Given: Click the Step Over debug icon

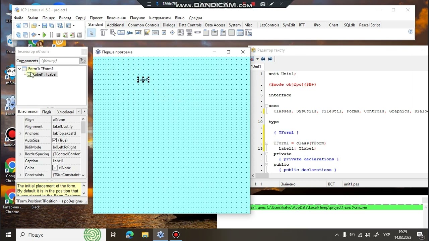Looking at the screenshot, I should pyautogui.click(x=72, y=35).
